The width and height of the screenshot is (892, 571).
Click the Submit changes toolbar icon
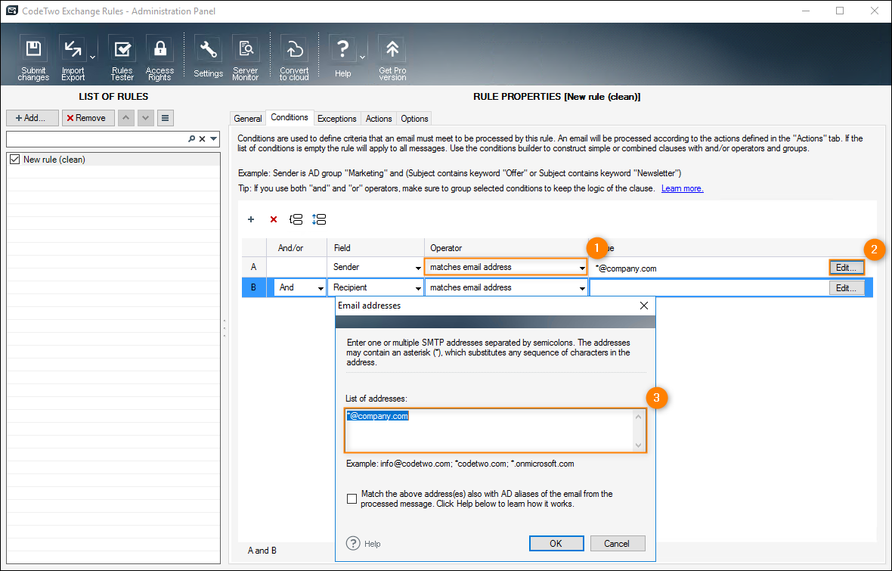click(33, 57)
